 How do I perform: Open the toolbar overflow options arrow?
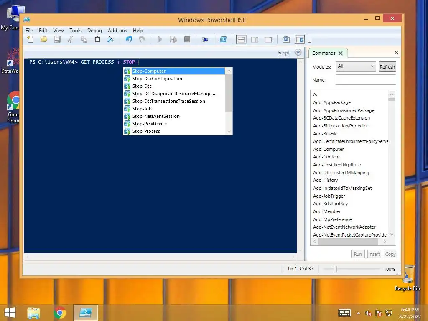(x=309, y=42)
